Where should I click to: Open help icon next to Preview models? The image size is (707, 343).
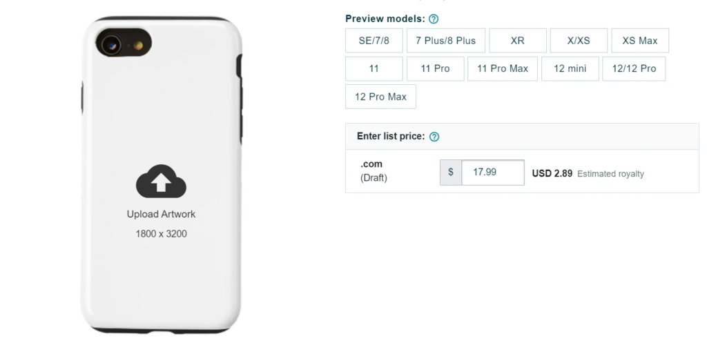click(434, 19)
